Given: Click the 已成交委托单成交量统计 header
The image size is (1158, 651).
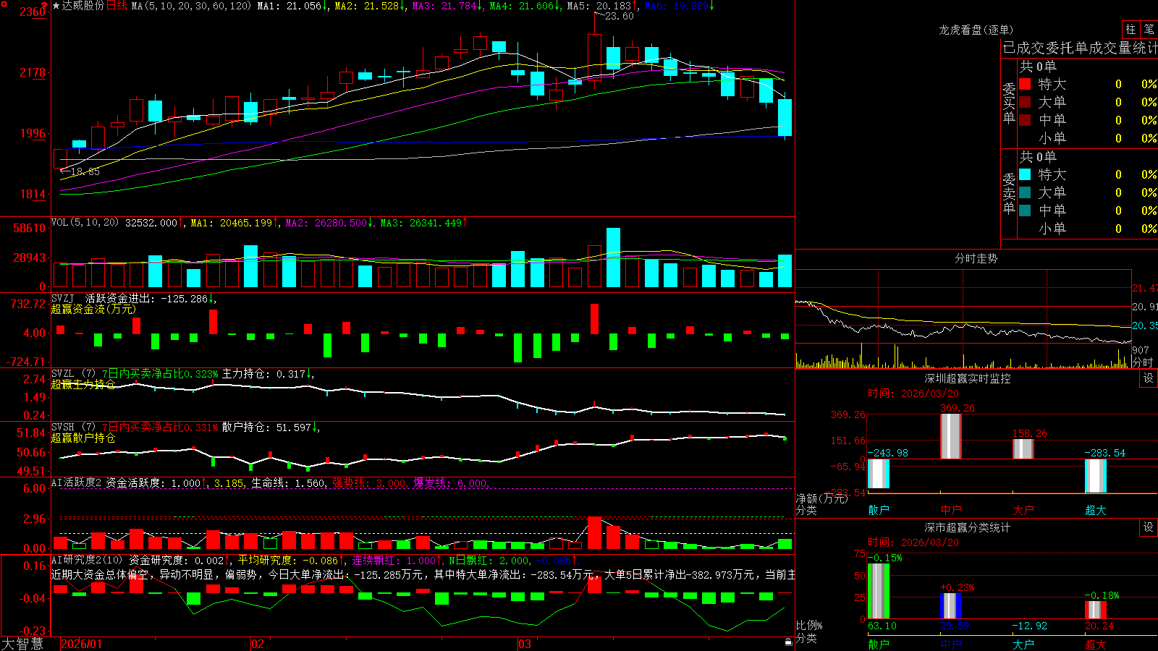Looking at the screenshot, I should 1081,48.
